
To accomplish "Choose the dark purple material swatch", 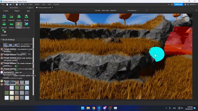I will coord(7,88).
